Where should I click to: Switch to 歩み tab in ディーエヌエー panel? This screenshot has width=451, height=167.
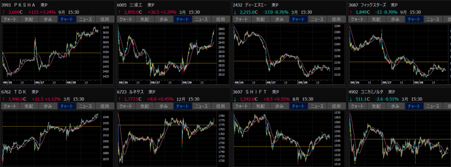pyautogui.click(x=280, y=19)
